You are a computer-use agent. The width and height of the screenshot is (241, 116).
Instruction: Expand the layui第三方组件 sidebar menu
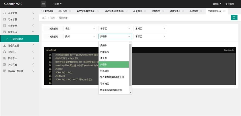click(x=33, y=71)
